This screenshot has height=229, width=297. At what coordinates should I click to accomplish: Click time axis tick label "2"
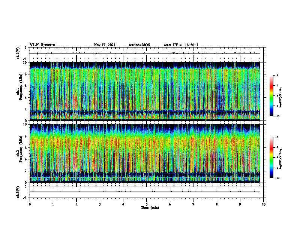(76, 204)
